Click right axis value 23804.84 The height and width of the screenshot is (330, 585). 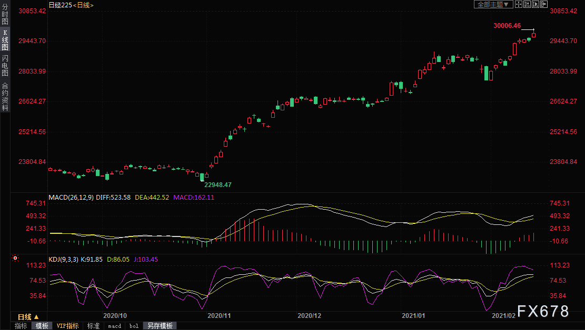click(x=563, y=162)
